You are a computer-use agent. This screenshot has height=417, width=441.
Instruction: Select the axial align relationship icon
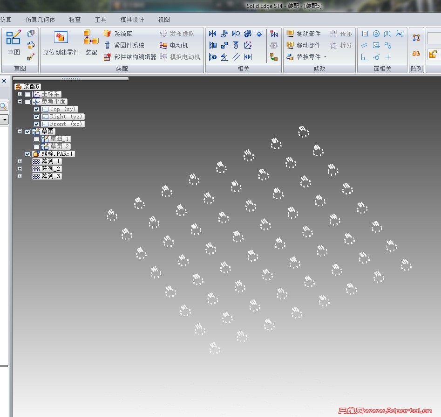click(x=213, y=57)
